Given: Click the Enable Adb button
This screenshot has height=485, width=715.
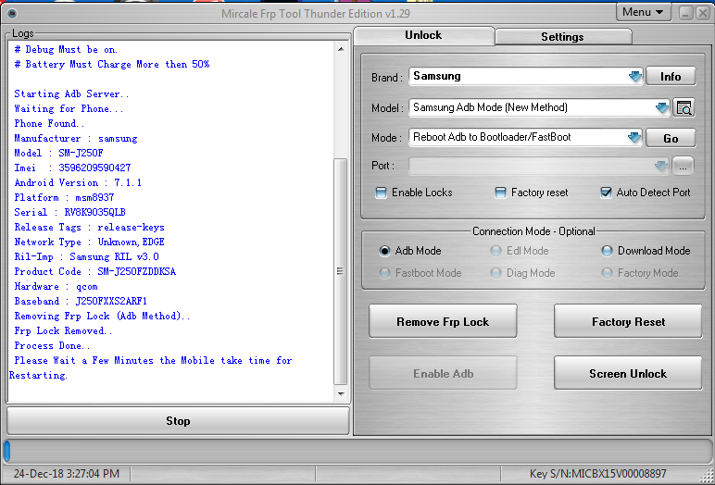Looking at the screenshot, I should click(x=443, y=373).
